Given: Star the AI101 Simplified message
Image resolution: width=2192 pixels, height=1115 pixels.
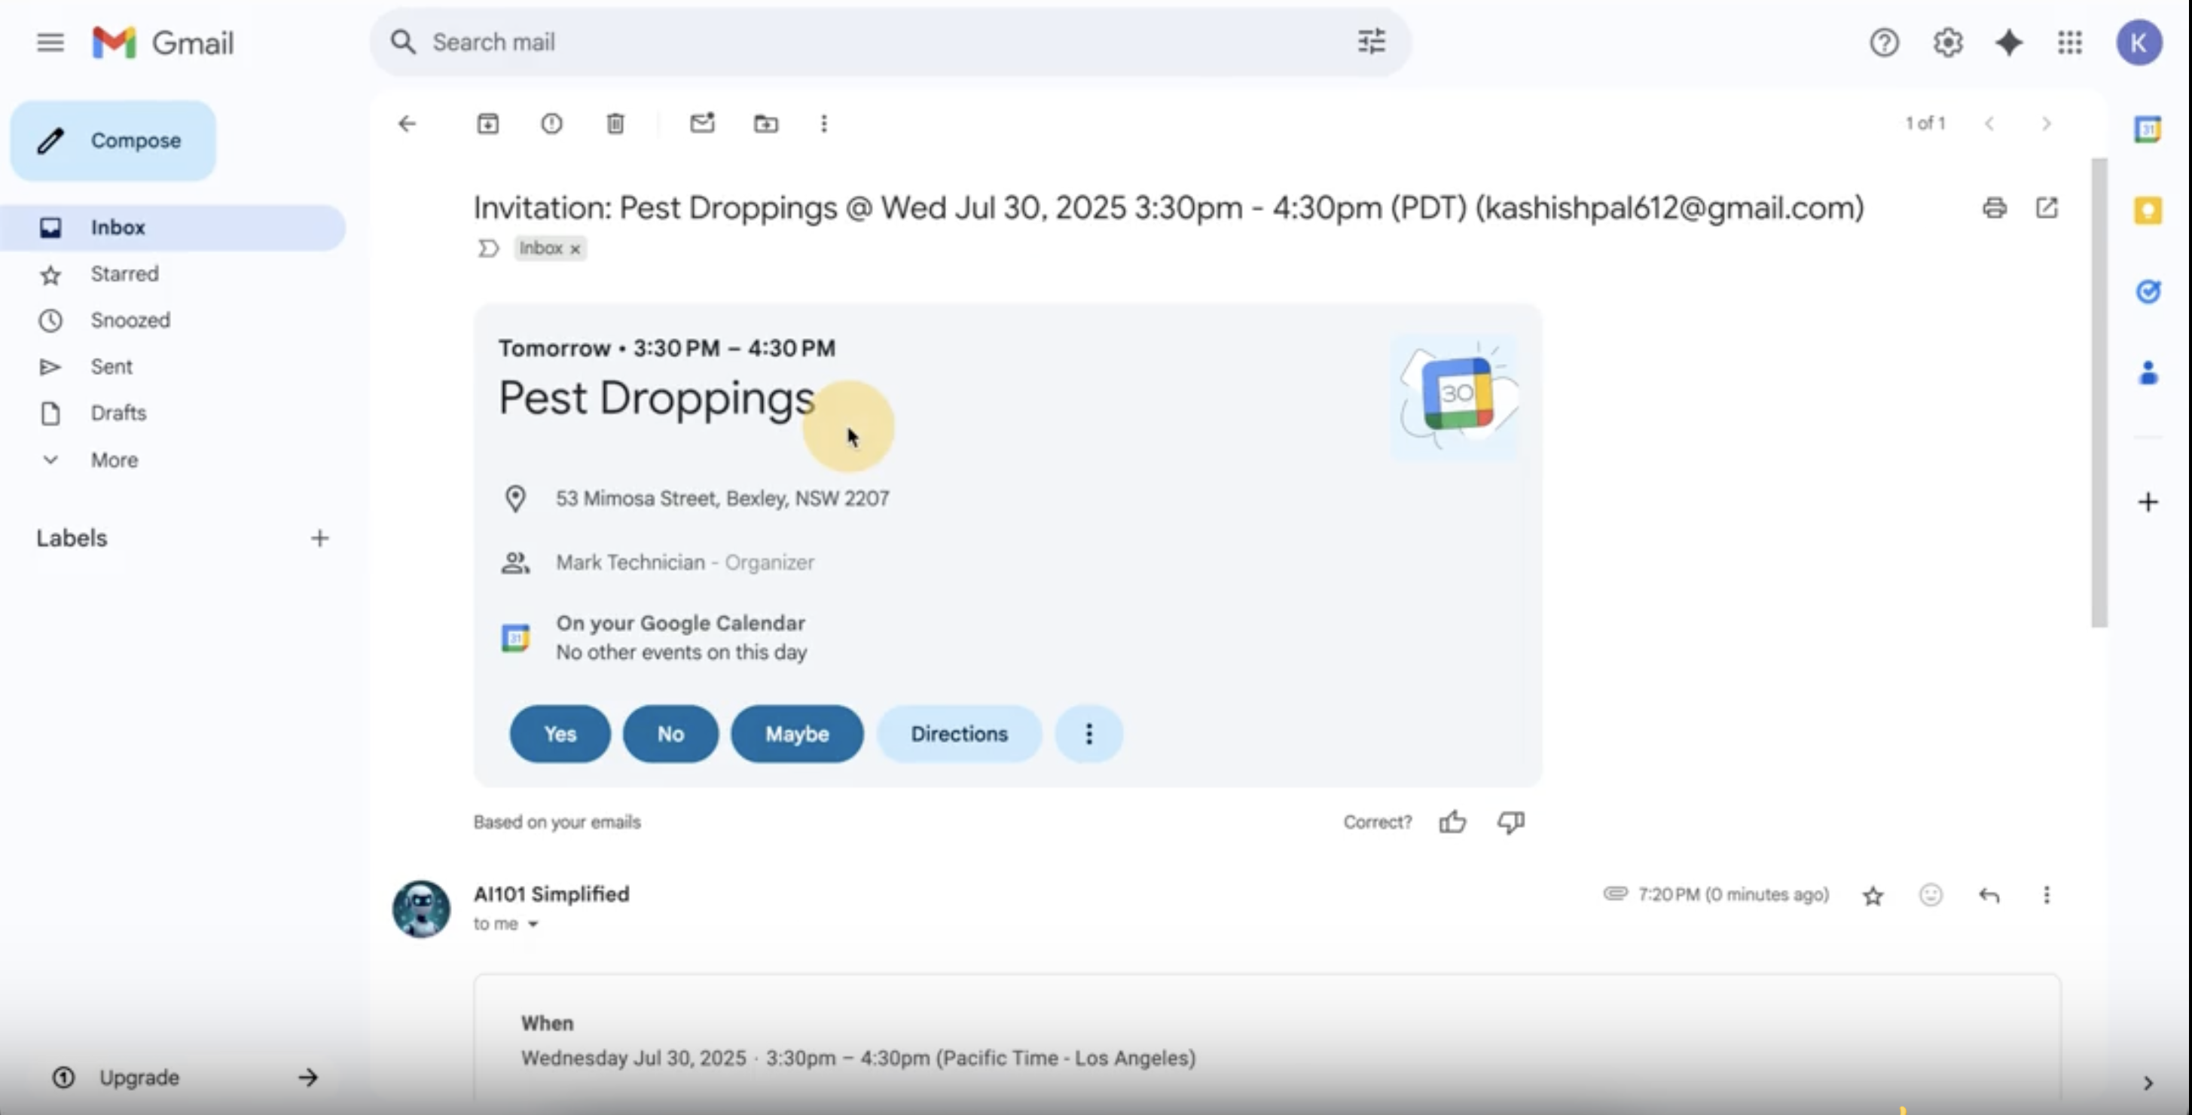Looking at the screenshot, I should pyautogui.click(x=1873, y=896).
